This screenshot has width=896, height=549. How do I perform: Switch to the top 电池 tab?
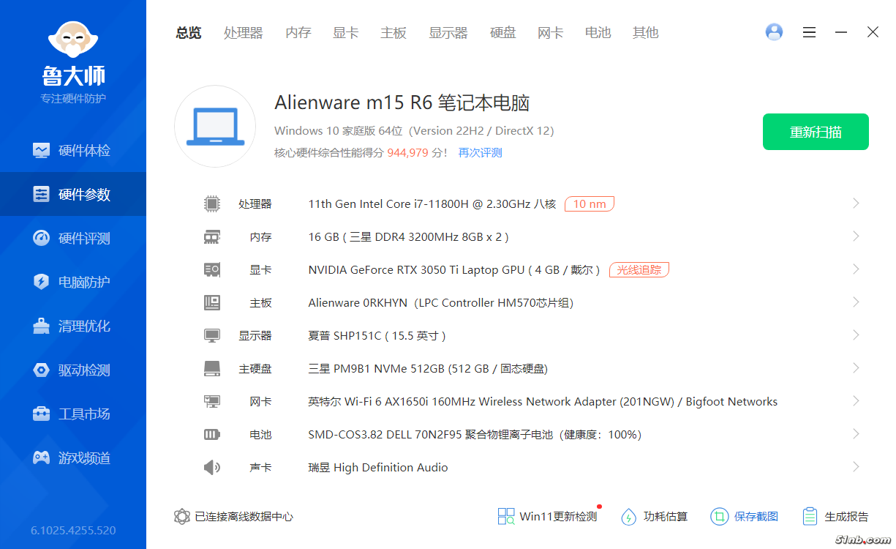point(598,33)
